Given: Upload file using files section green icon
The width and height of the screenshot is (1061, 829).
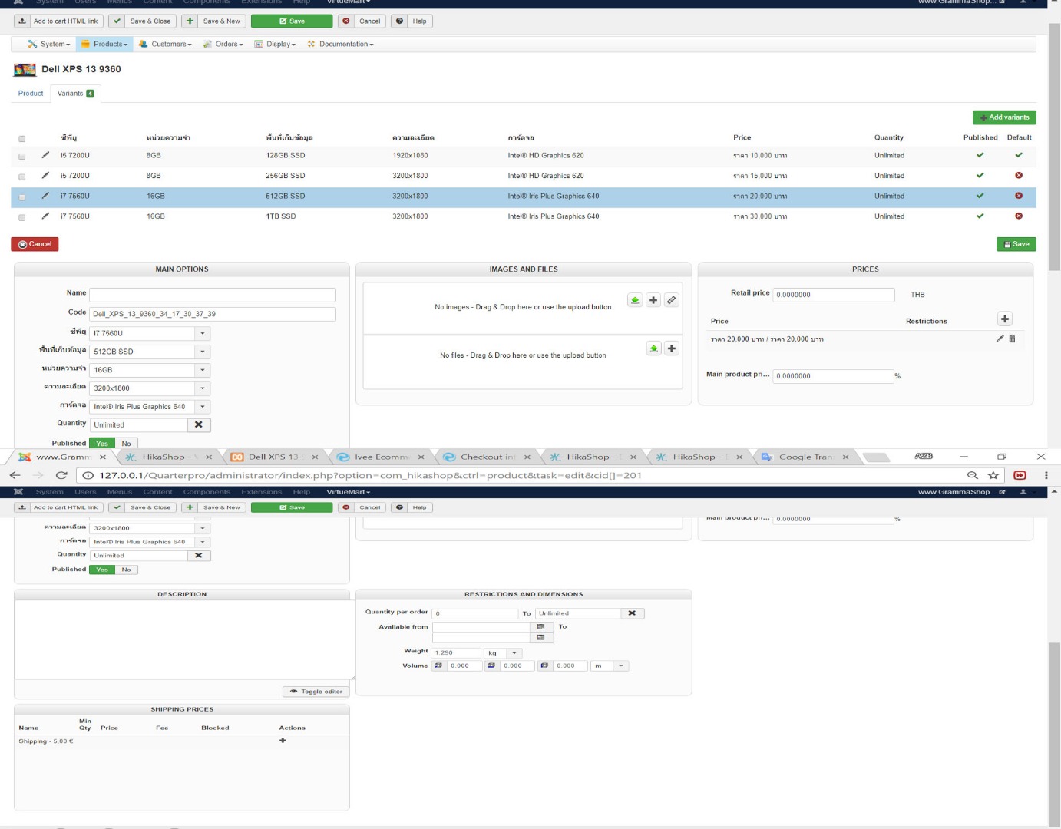Looking at the screenshot, I should tap(653, 348).
